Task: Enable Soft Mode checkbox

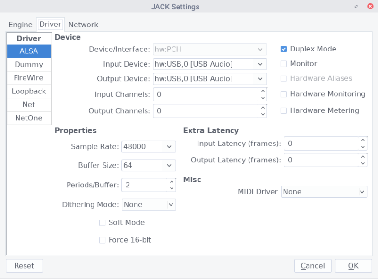Action: pos(102,223)
